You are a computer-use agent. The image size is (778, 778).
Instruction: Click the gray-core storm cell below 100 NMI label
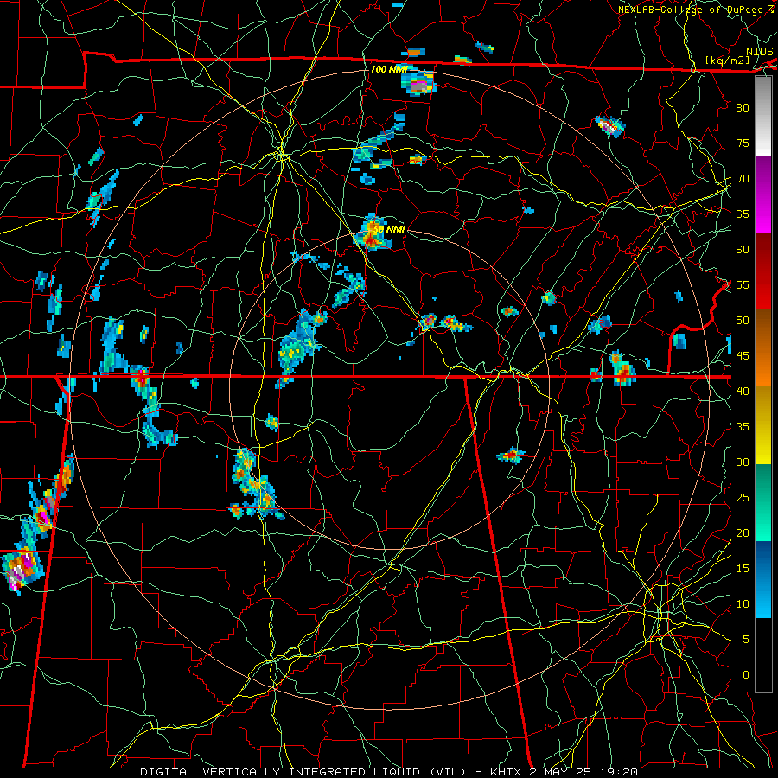point(418,83)
